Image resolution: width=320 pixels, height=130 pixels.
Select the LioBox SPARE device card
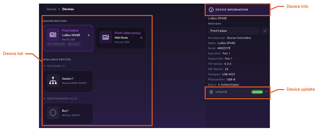pos(68,38)
